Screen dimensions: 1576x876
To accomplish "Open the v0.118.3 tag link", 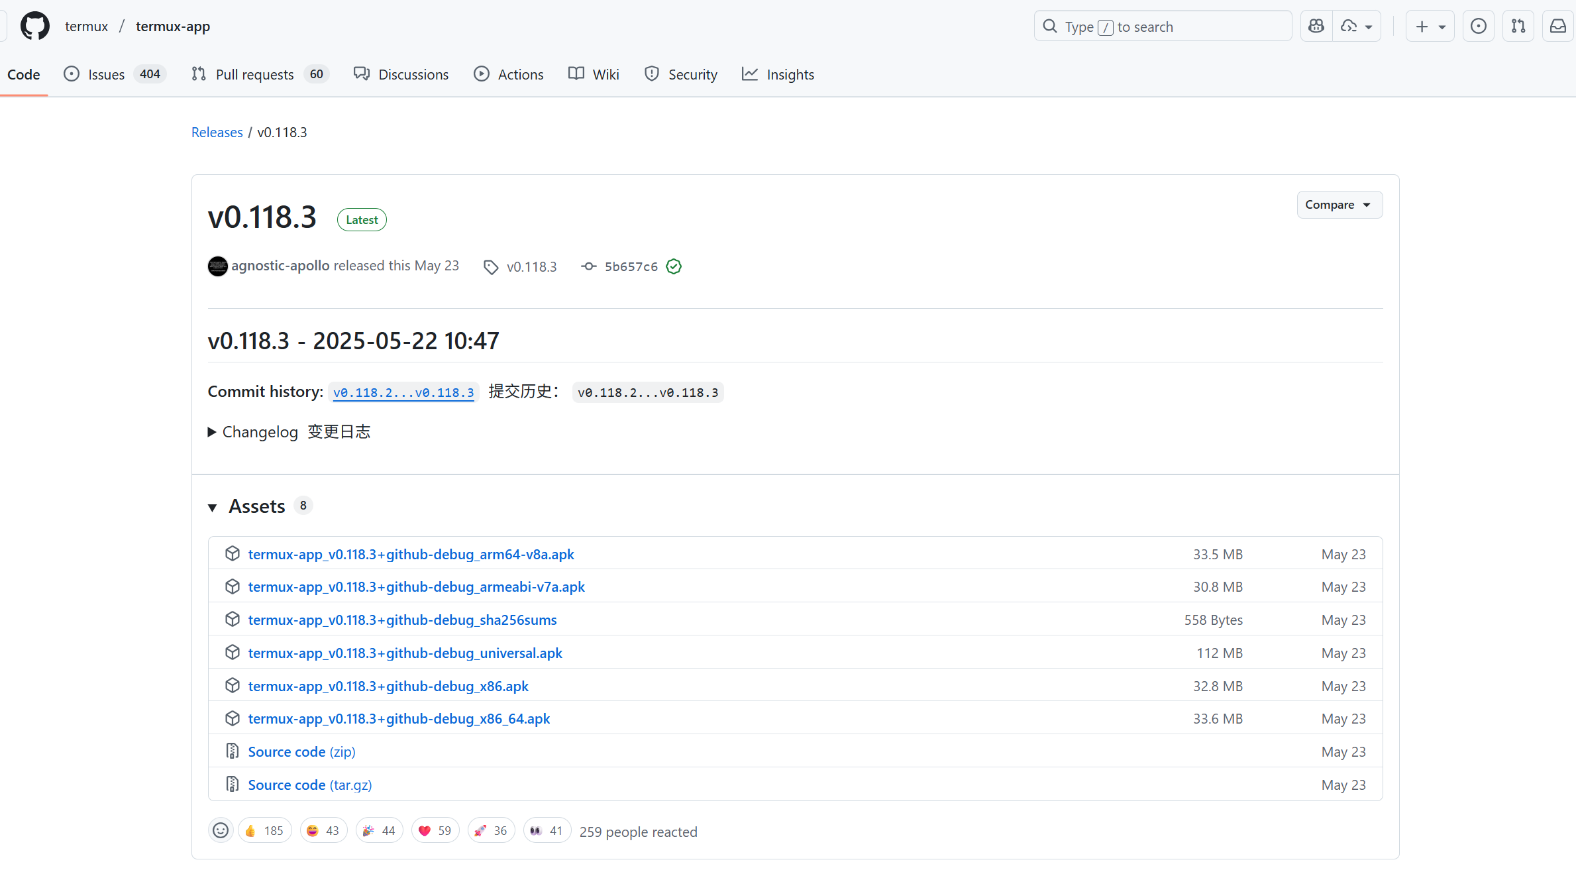I will tap(531, 266).
